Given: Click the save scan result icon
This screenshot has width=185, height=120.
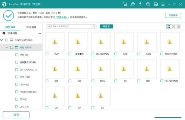Looking at the screenshot, I should click(x=156, y=4).
